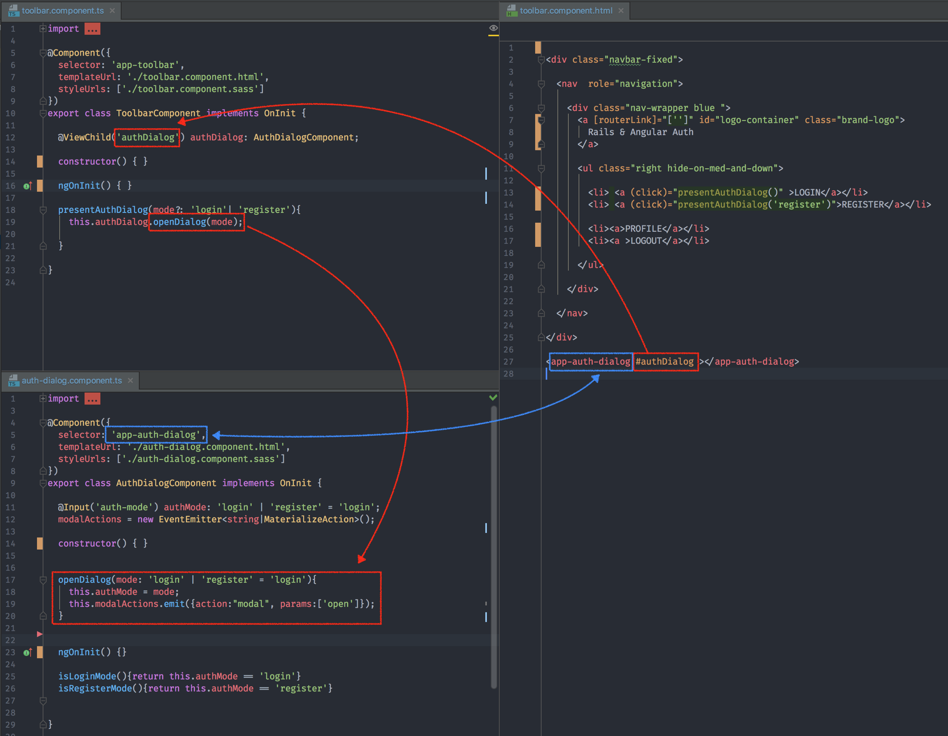Close the toolbar.component.html tab
Image resolution: width=948 pixels, height=736 pixels.
coord(621,10)
